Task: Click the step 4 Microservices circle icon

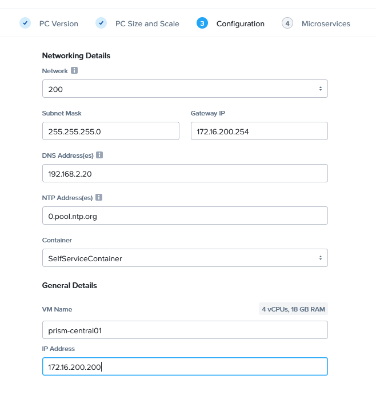Action: tap(287, 23)
